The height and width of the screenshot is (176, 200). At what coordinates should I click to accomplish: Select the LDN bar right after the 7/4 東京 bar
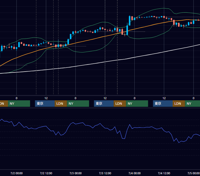click(x=179, y=104)
